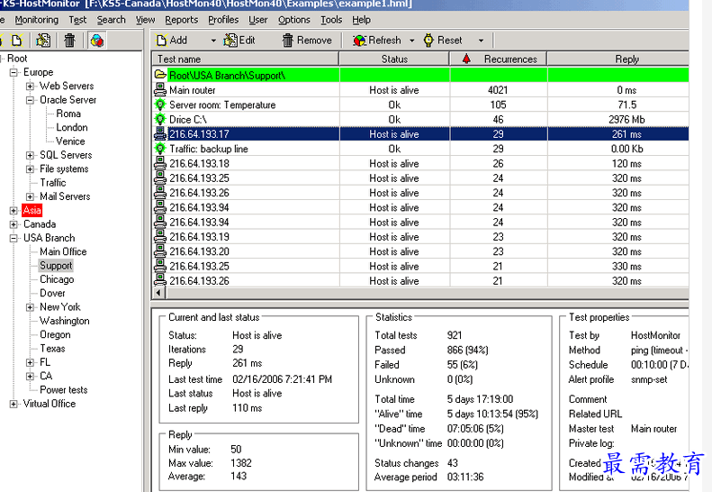The width and height of the screenshot is (712, 492).
Task: Open the Search menu
Action: click(111, 20)
